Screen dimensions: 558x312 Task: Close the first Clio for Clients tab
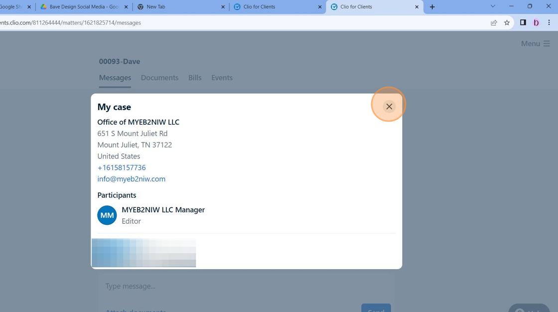[x=320, y=7]
